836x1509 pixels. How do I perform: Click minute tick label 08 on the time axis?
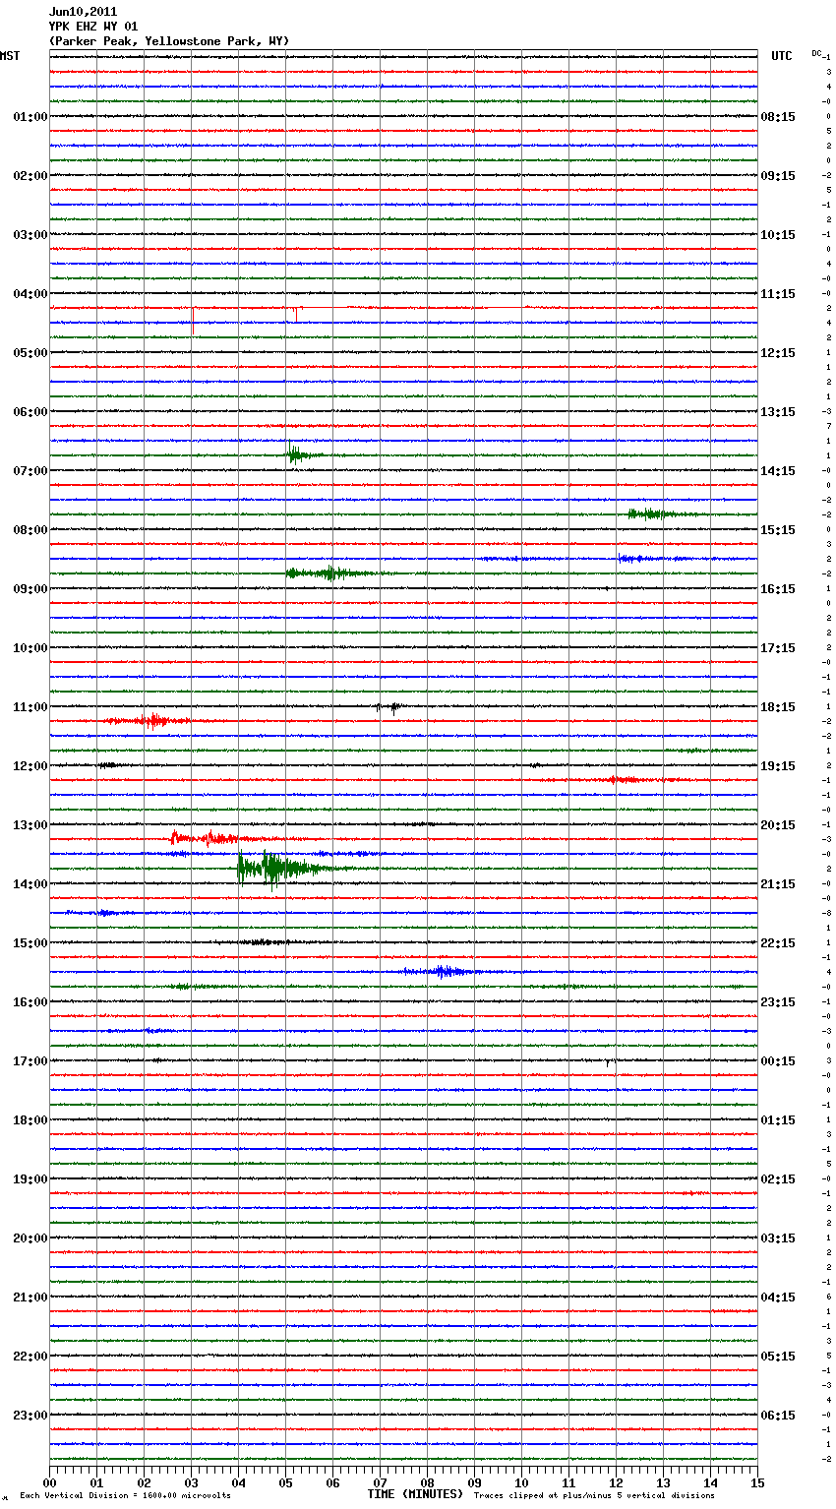427,1482
